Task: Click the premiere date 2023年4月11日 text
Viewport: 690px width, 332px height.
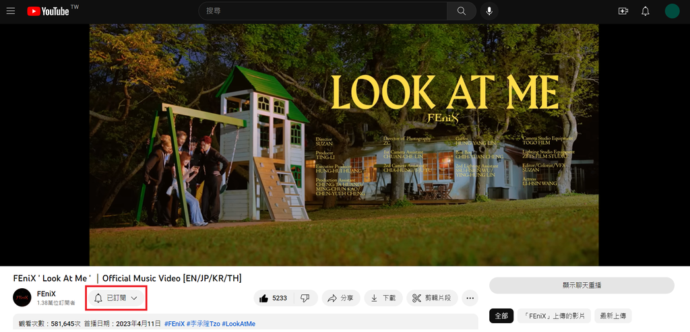Action: tap(138, 324)
